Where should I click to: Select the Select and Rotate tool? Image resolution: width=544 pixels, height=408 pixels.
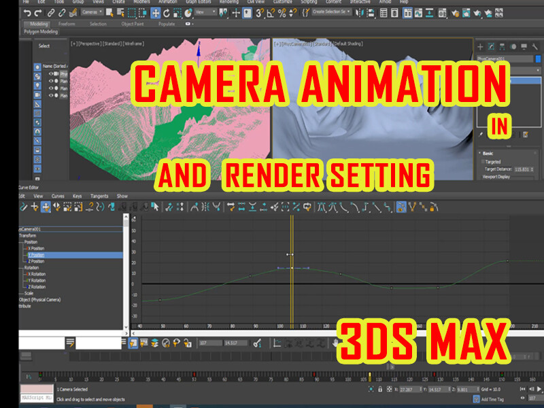[166, 12]
